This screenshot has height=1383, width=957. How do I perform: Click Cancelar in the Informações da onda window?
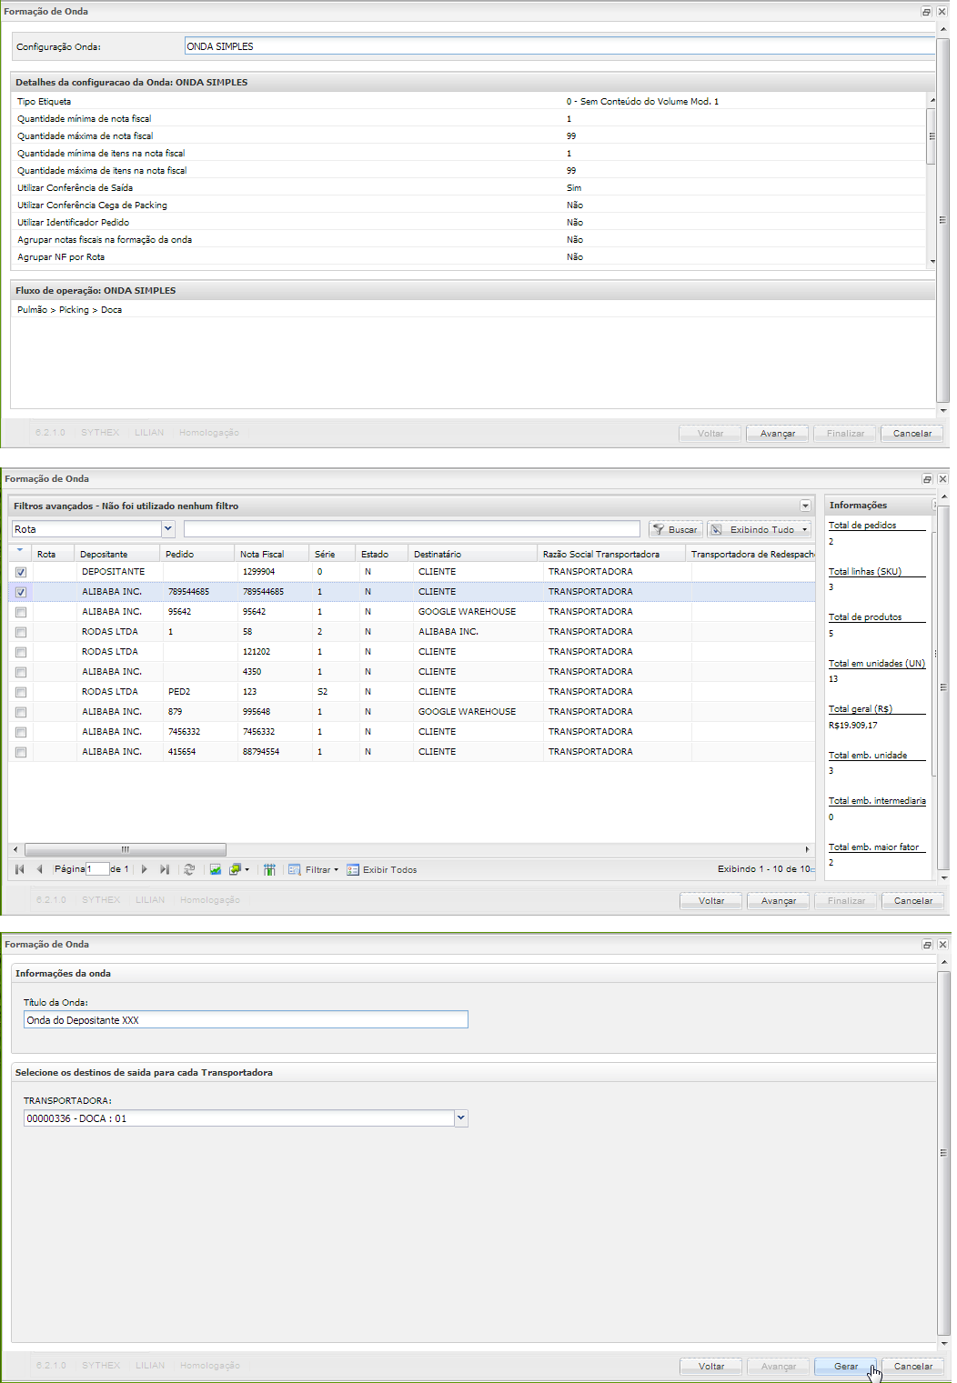pos(913,1367)
